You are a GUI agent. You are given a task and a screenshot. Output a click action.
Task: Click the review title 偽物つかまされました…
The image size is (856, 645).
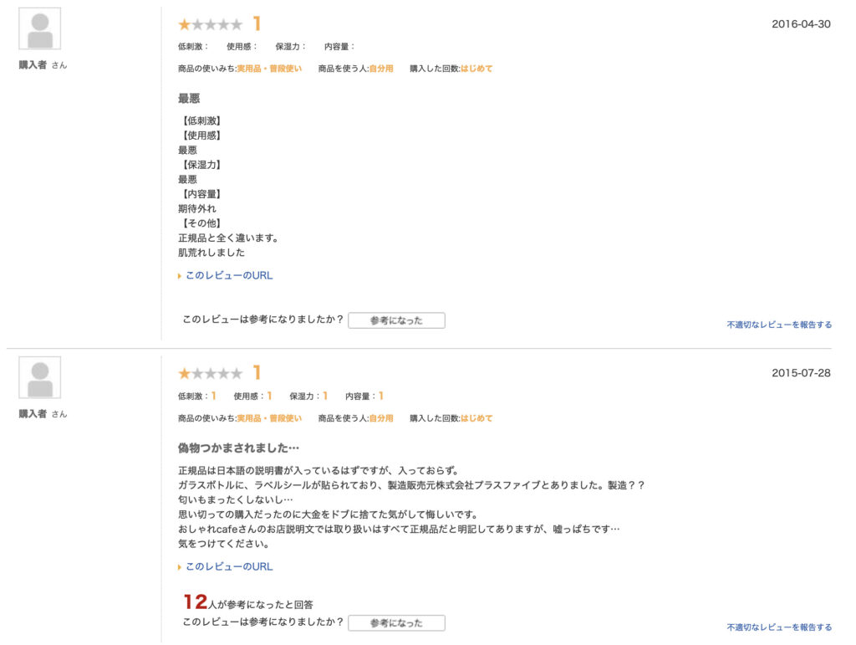tap(238, 448)
